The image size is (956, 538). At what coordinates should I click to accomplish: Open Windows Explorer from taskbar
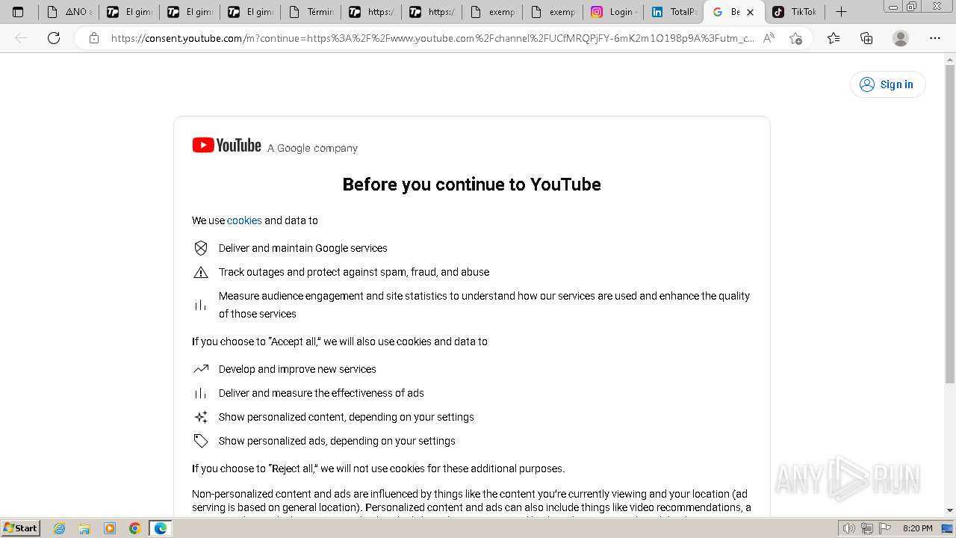84,528
